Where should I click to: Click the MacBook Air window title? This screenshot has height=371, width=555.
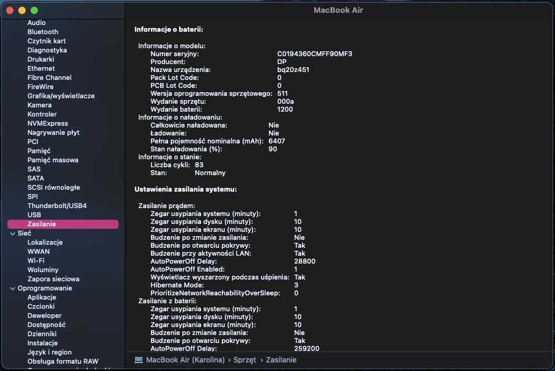(338, 10)
